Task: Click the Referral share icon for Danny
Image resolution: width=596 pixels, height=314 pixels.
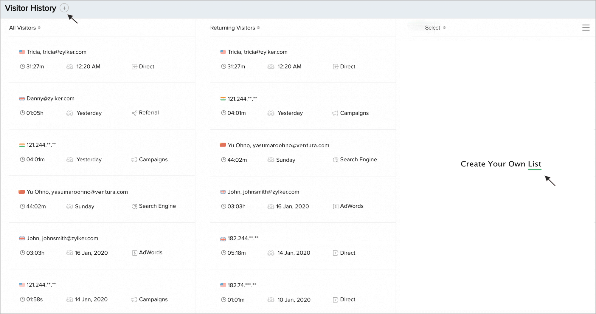Action: coord(134,113)
